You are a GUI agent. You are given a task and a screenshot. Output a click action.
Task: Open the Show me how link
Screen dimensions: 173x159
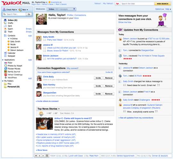[125, 22]
